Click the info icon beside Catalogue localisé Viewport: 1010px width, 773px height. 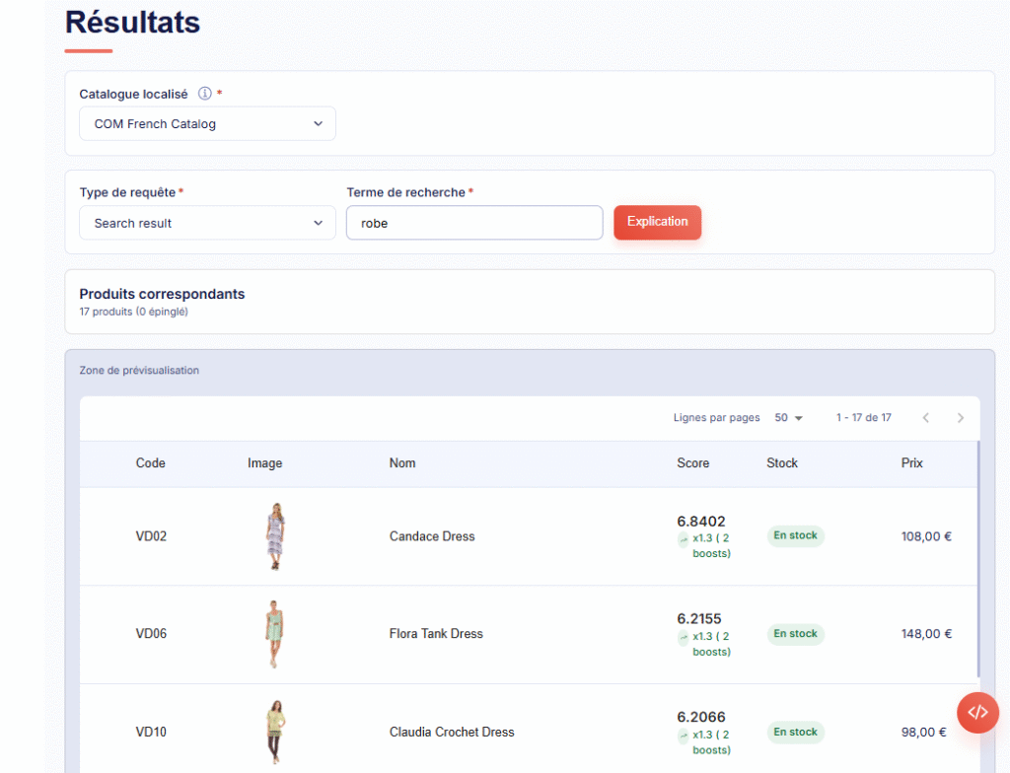click(x=205, y=94)
